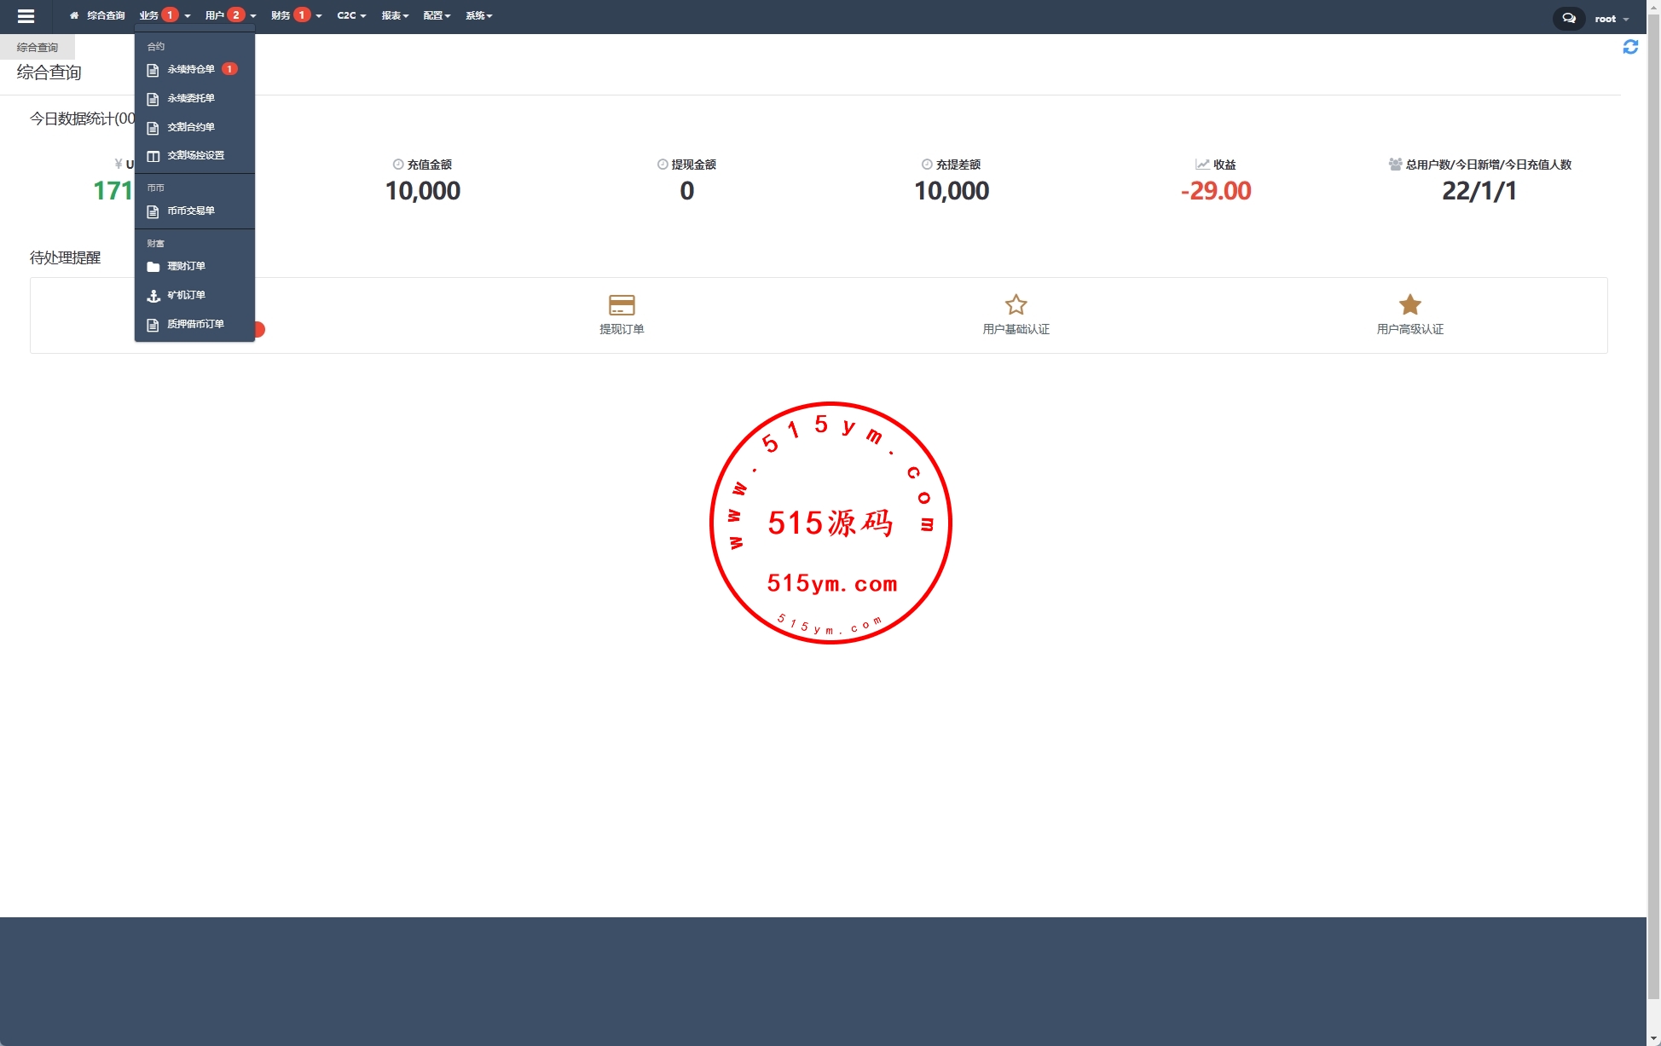
Task: Select 币币交易单 menu entry
Action: (191, 211)
